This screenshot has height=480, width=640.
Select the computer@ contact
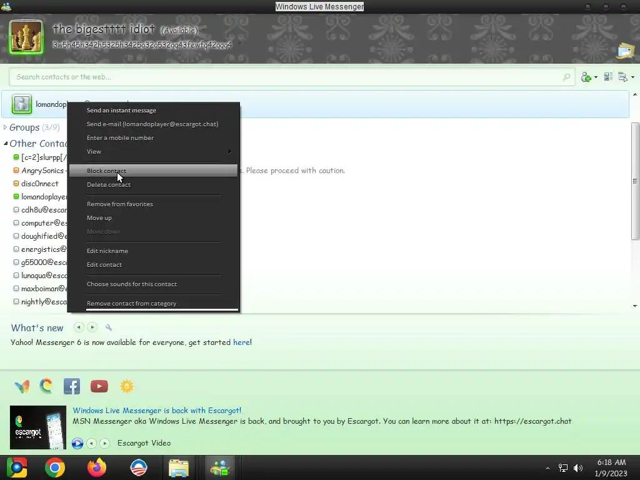point(41,223)
